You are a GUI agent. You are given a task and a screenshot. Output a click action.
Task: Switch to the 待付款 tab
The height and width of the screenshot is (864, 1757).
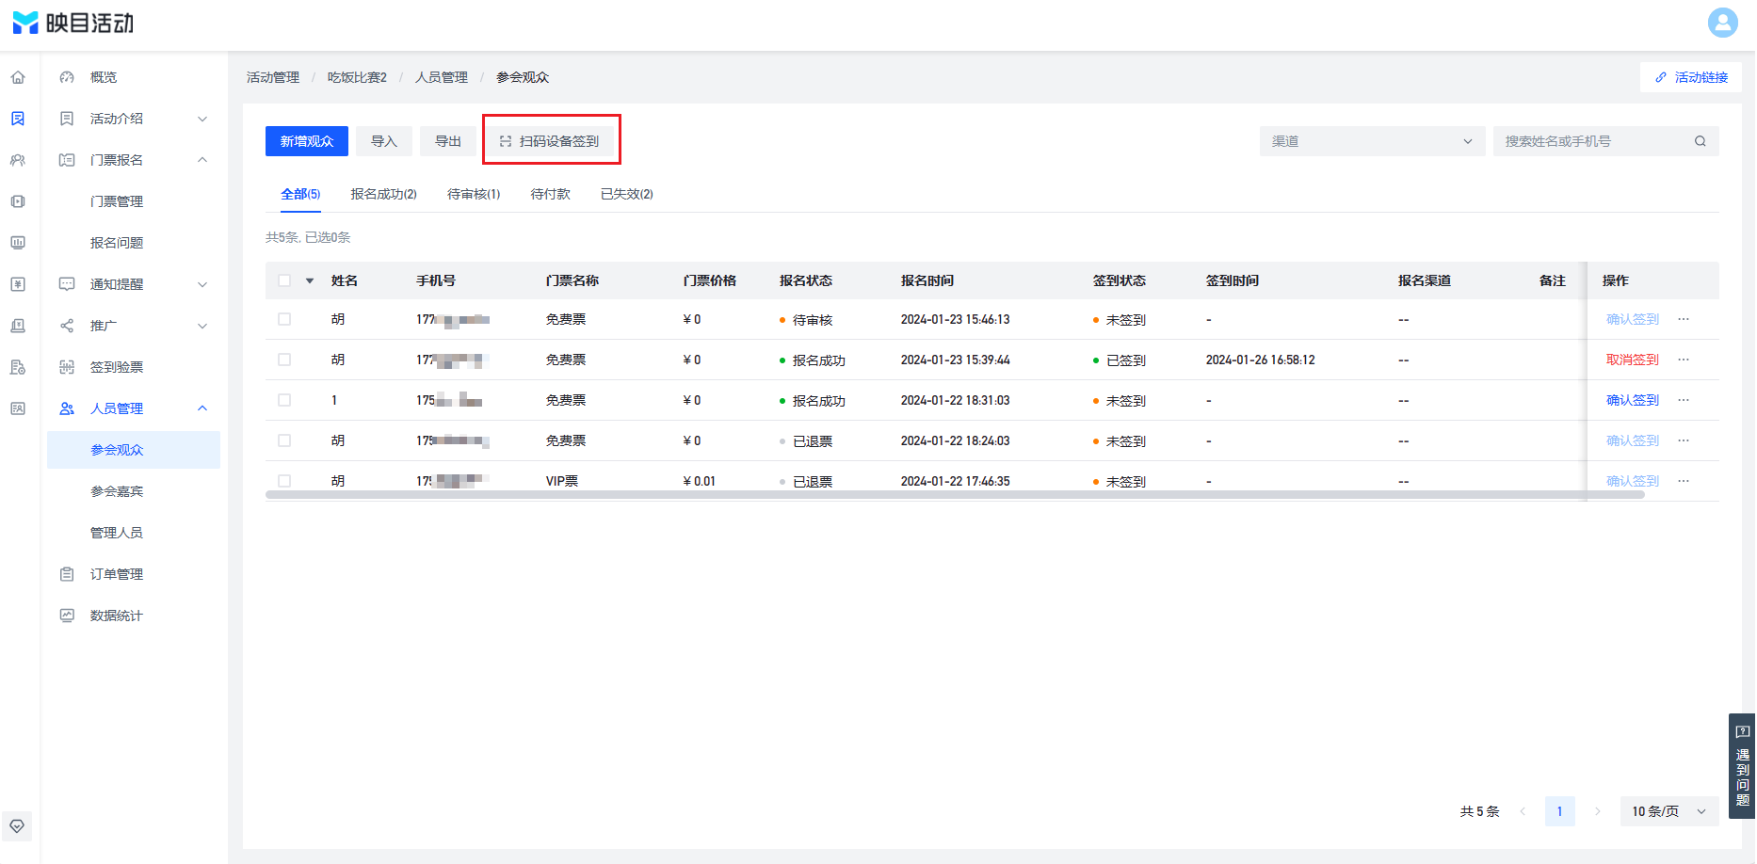coord(550,194)
